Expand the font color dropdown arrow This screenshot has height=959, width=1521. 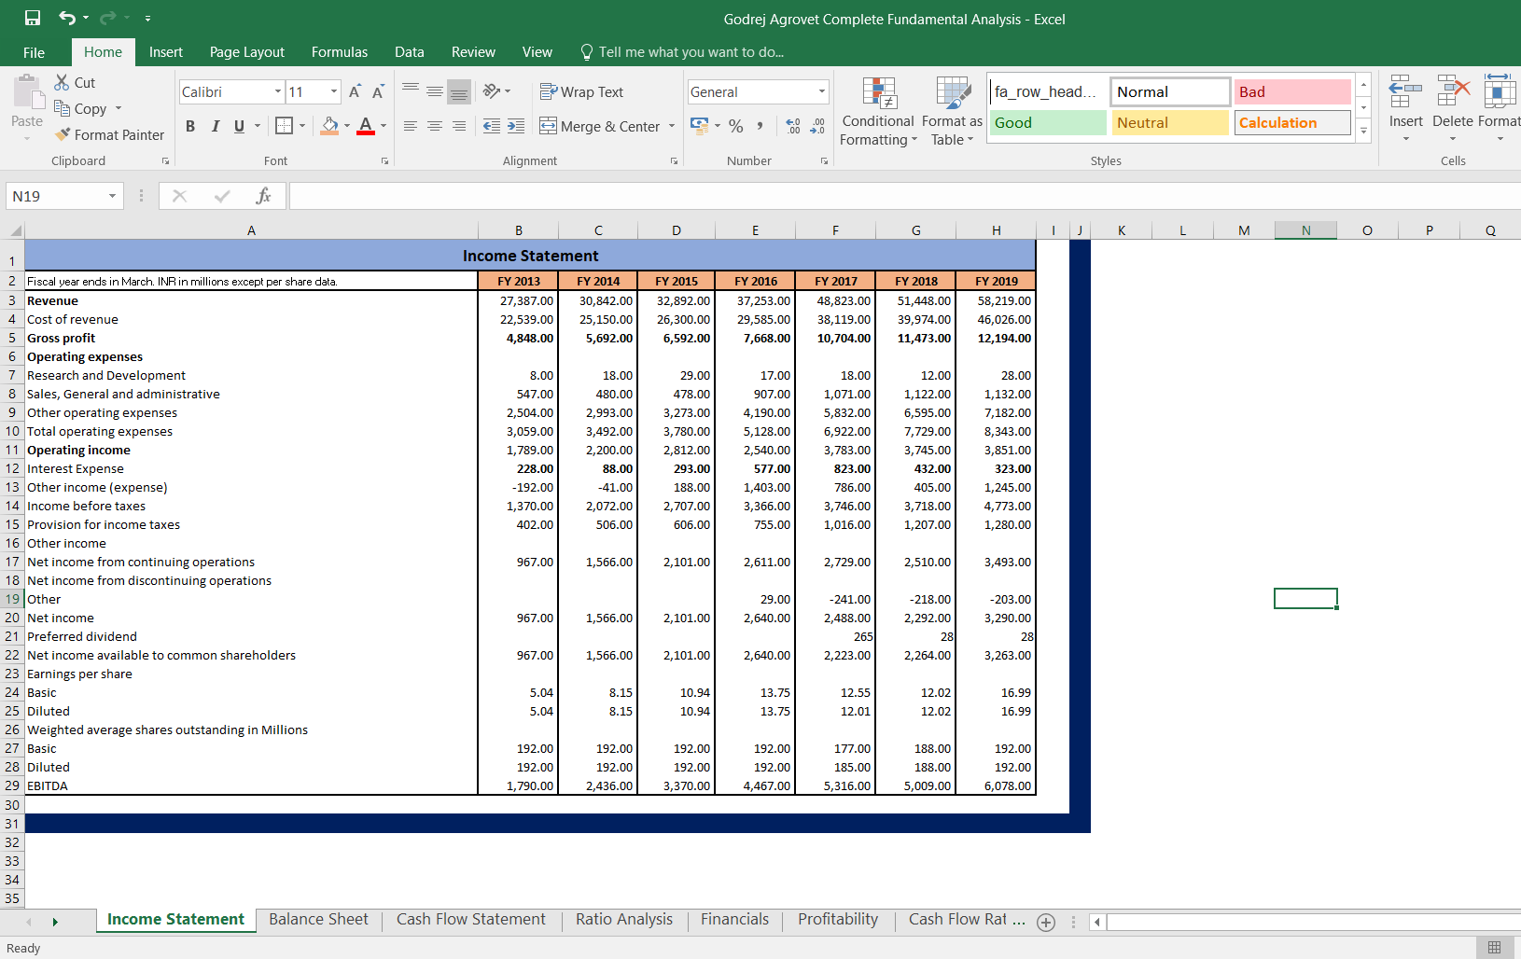click(x=383, y=126)
